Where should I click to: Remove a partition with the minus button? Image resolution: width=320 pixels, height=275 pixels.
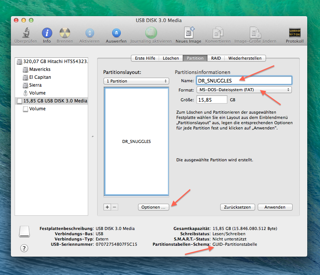(x=114, y=207)
